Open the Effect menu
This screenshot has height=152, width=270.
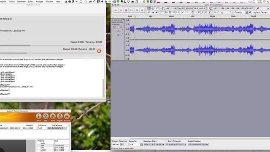pos(31,1)
